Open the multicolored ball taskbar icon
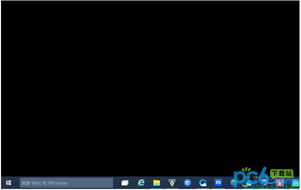This screenshot has width=301, height=190. tap(233, 183)
